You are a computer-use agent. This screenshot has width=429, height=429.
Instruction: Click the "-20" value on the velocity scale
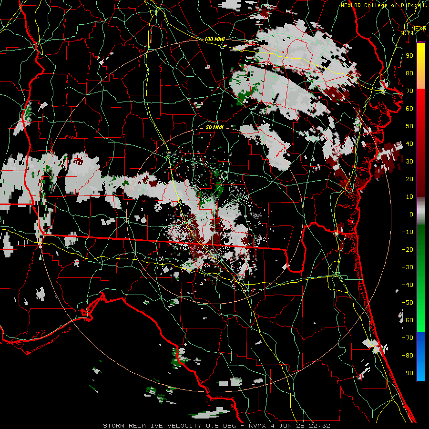[x=408, y=249]
